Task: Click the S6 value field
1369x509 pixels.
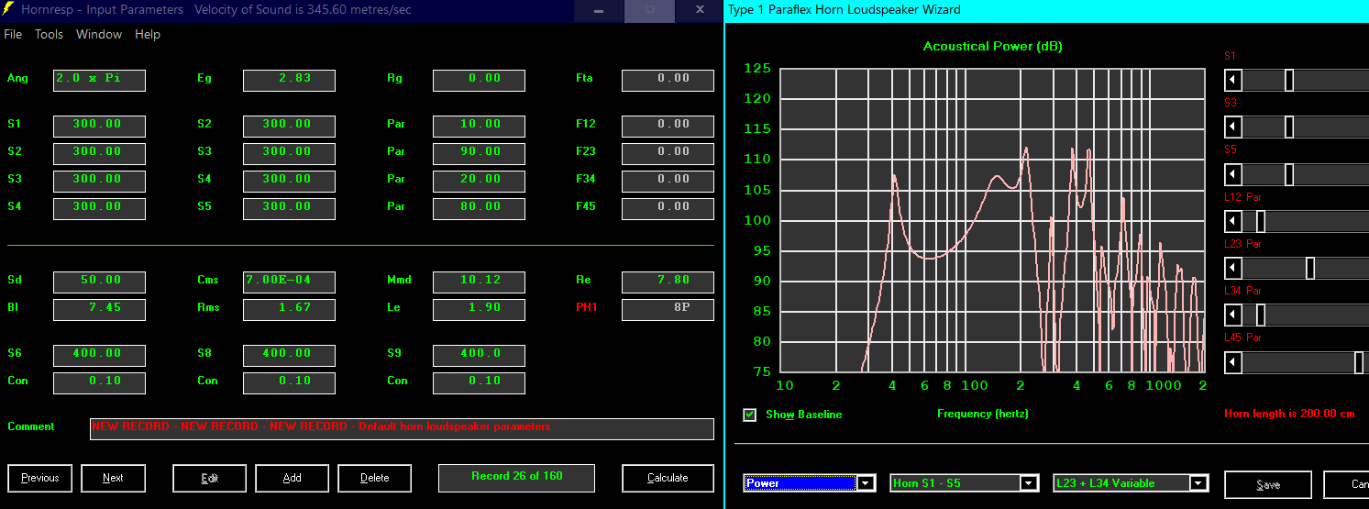Action: tap(99, 355)
